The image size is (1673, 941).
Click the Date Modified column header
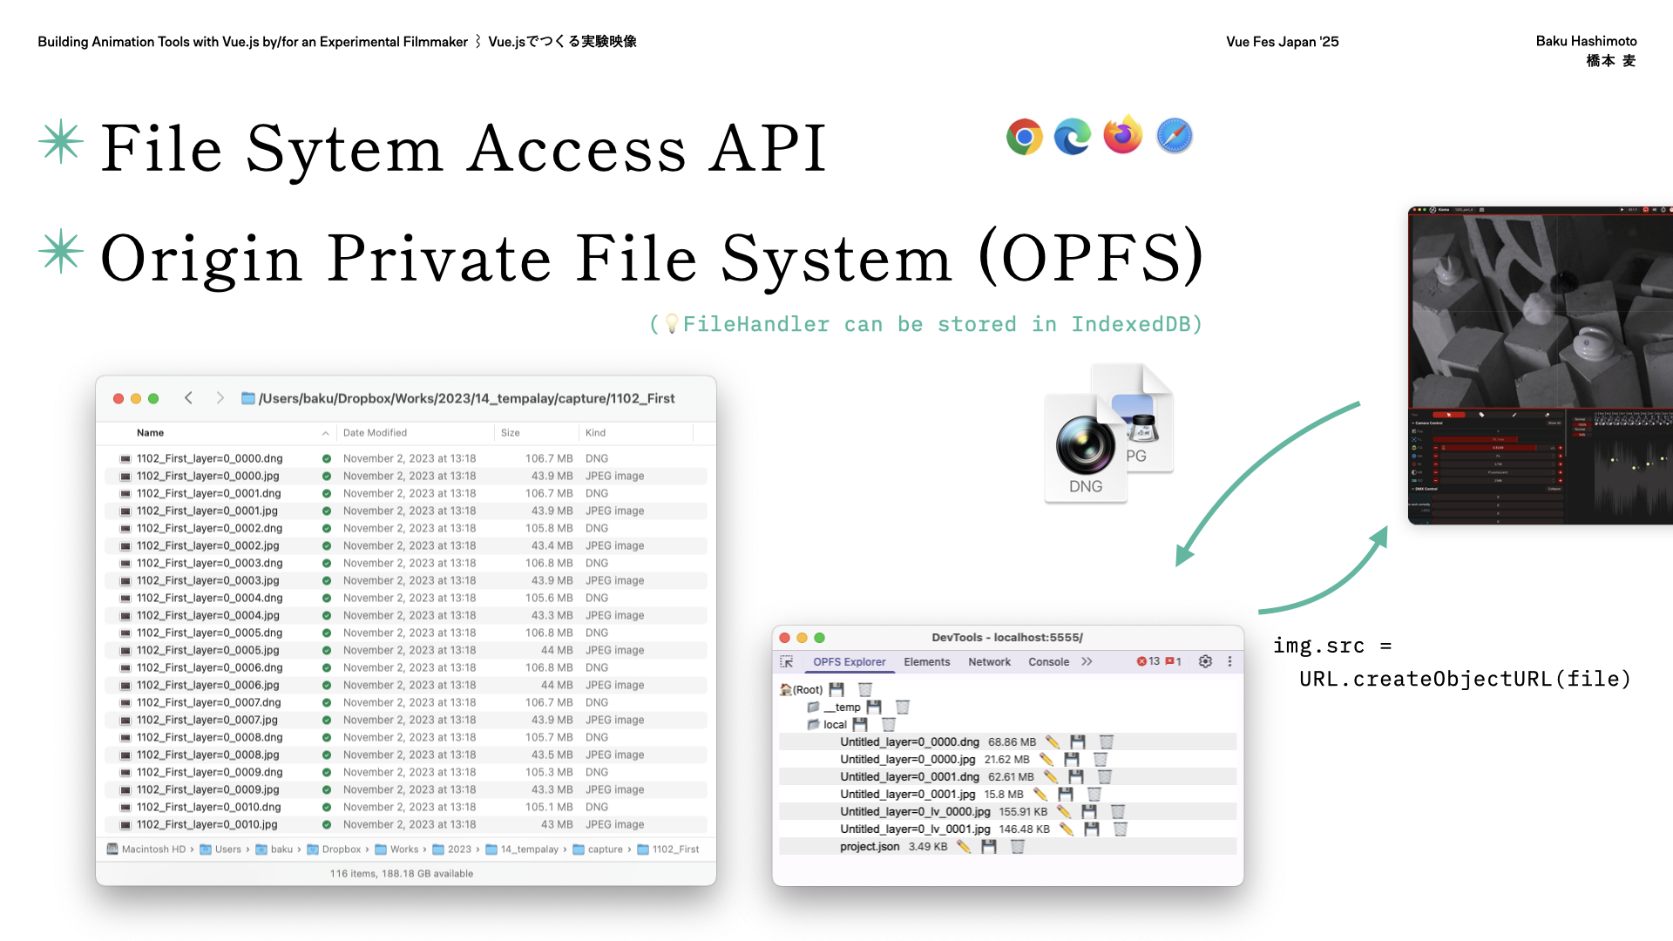click(375, 433)
